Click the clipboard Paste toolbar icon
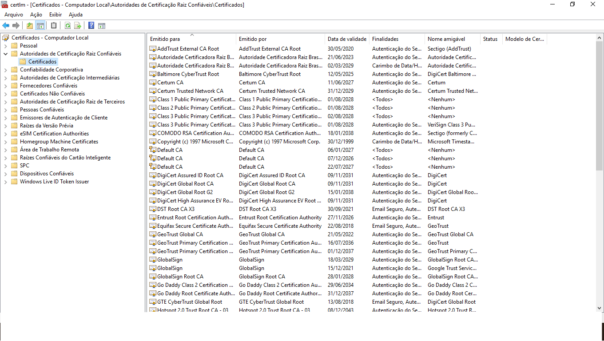604x341 pixels. click(54, 26)
